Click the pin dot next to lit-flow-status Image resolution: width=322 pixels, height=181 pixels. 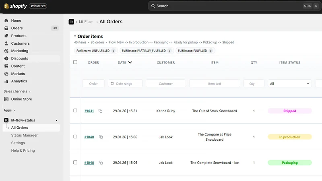pos(56,120)
